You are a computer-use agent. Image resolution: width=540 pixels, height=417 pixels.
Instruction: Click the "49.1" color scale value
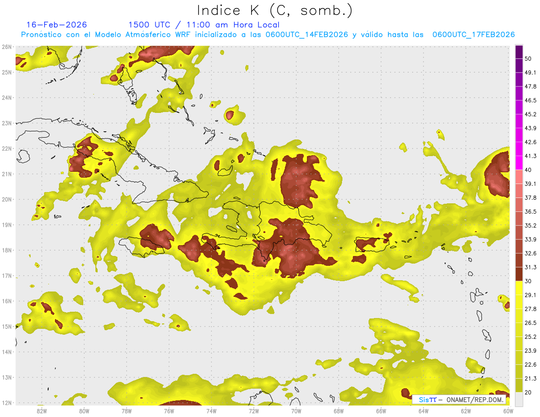pos(530,72)
